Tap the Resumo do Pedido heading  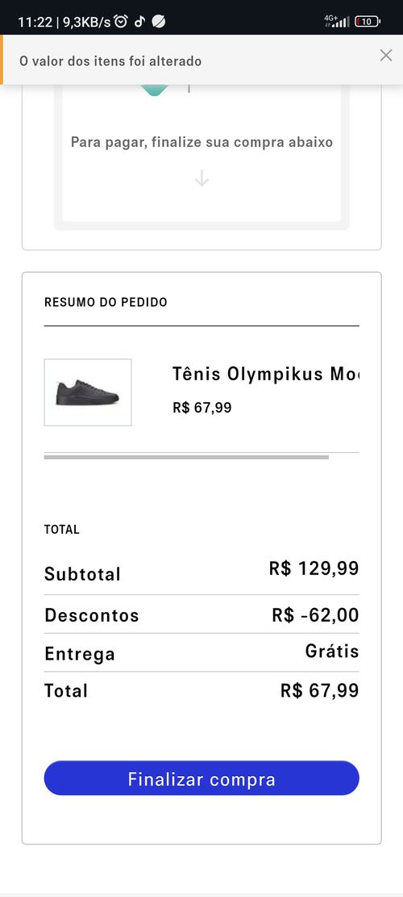point(106,302)
